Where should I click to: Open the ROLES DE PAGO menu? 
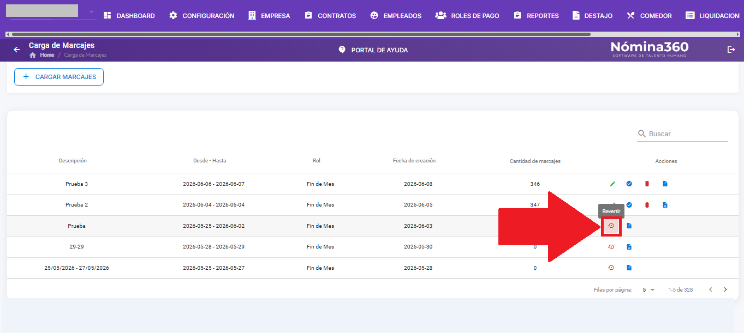tap(467, 16)
